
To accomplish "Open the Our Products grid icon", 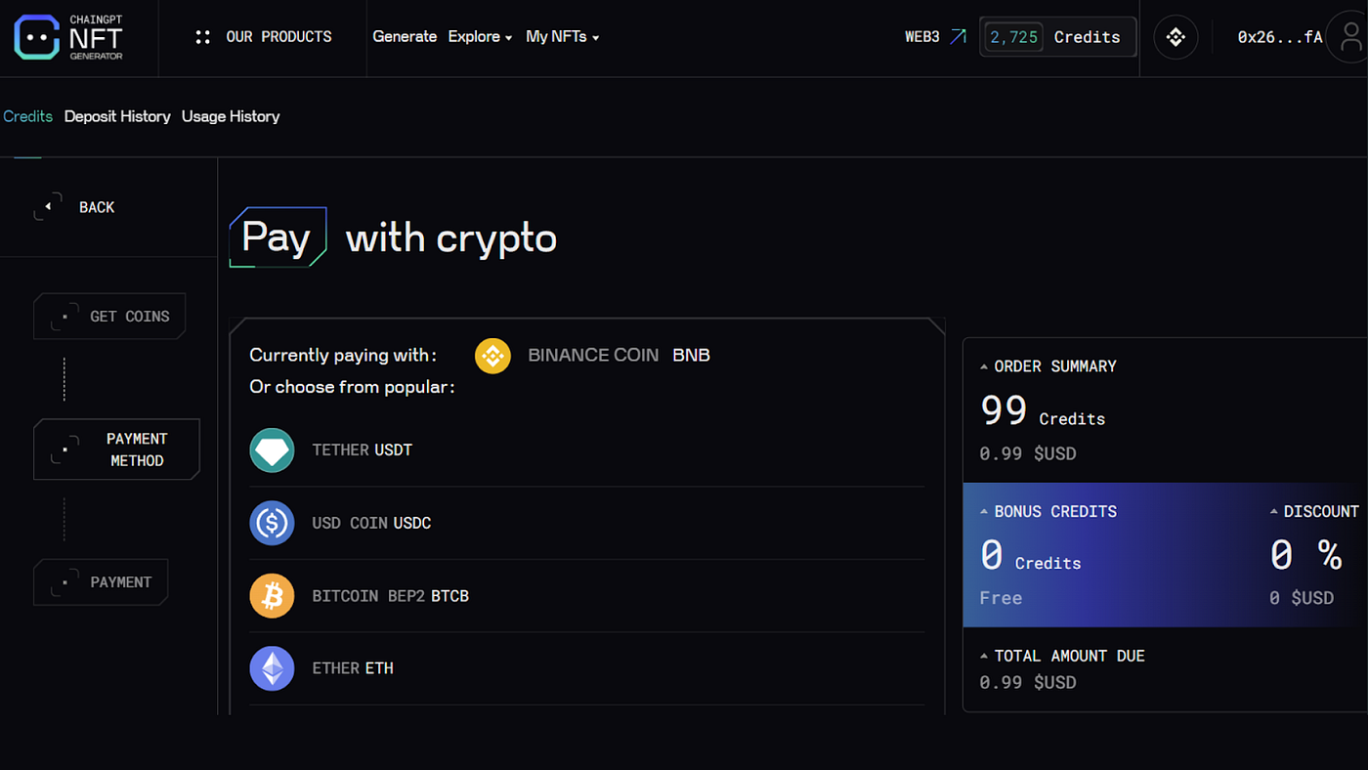I will pos(203,37).
